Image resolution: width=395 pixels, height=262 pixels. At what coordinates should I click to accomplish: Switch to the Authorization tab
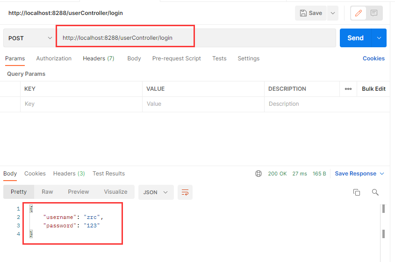click(54, 58)
